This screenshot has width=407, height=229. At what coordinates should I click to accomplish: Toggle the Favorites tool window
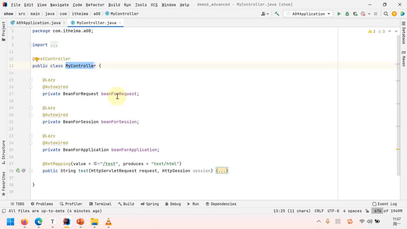point(3,184)
